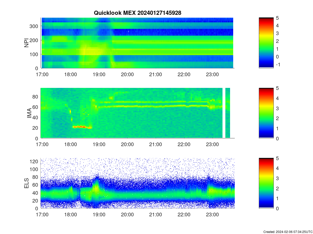This screenshot has width=313, height=234.
Task: Click the "23:00" tick under ELS plot
Action: 212,215
